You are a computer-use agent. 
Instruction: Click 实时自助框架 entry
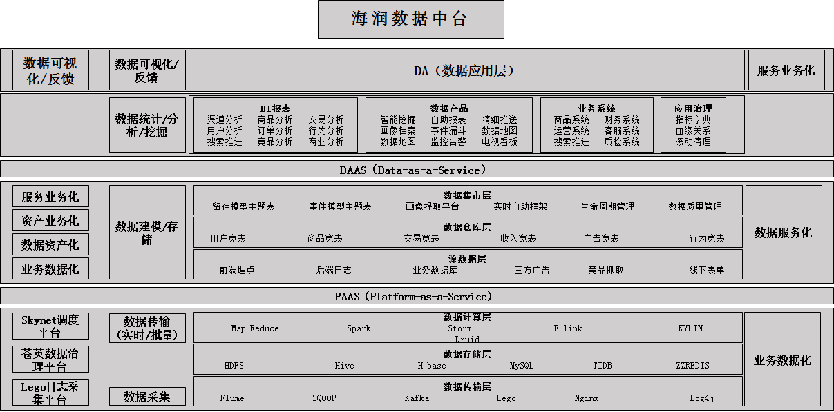coord(520,206)
